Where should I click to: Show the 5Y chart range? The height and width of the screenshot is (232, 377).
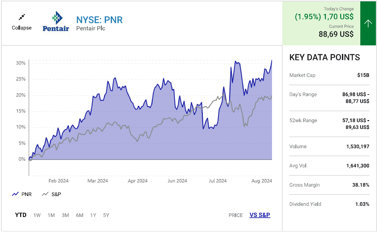coord(106,215)
